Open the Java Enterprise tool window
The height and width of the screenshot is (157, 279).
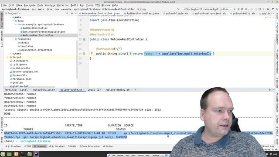89,147
